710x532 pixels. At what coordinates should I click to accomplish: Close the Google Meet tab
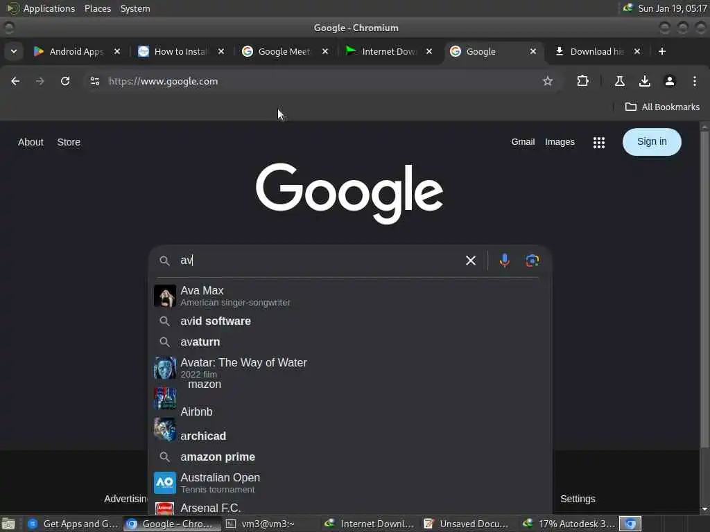[324, 51]
